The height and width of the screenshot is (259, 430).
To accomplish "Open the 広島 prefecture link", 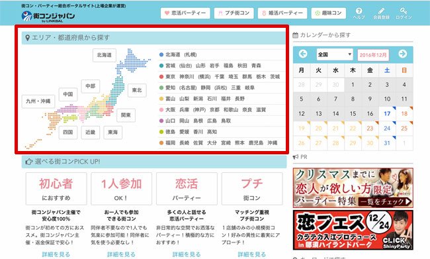I will [212, 121].
